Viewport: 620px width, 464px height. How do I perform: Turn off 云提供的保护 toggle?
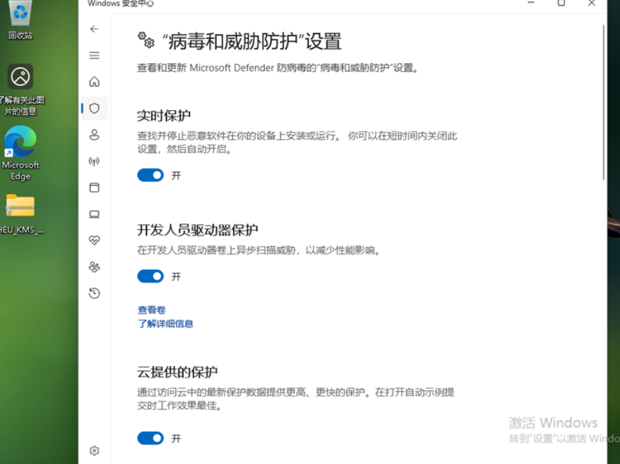coord(150,438)
